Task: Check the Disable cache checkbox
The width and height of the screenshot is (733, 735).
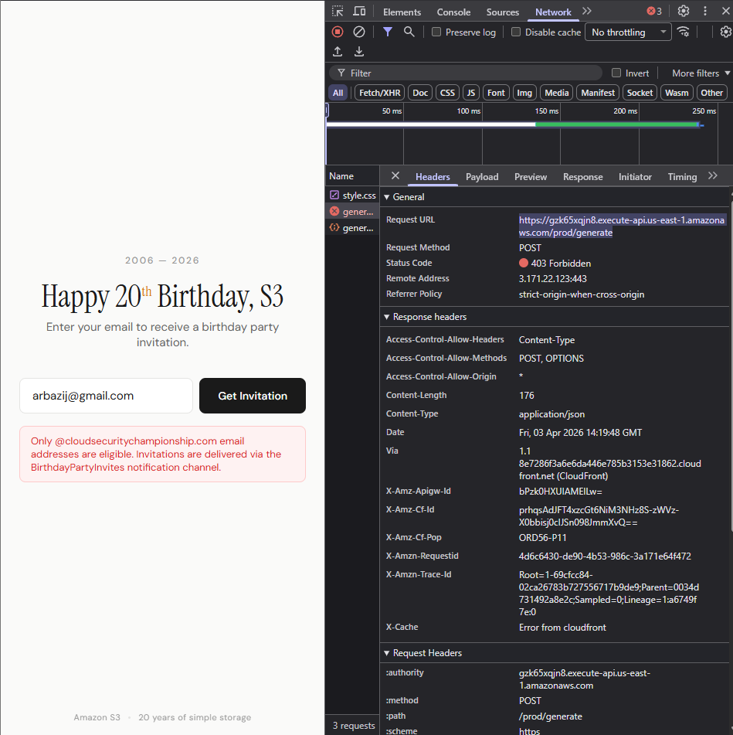Action: 516,32
